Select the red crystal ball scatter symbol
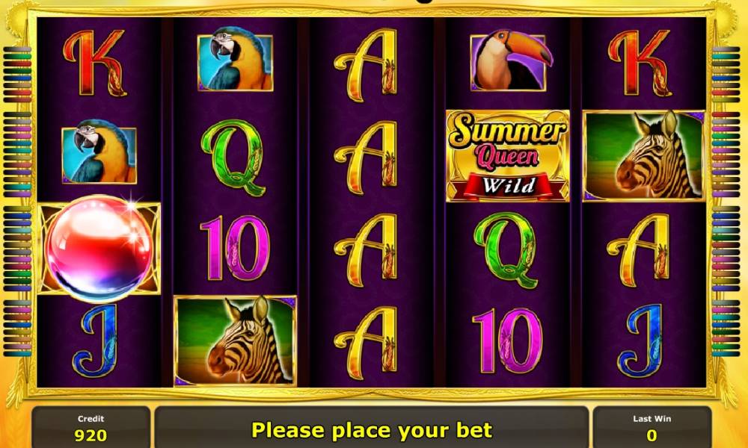748x448 pixels. click(x=99, y=249)
